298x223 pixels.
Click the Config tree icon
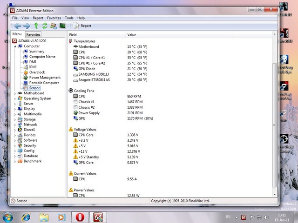tap(20, 151)
